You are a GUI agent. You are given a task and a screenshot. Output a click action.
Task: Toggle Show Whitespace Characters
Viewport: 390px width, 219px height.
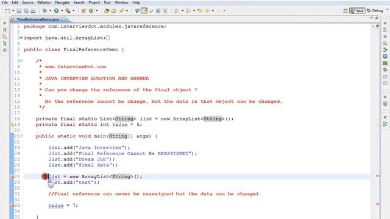click(165, 11)
